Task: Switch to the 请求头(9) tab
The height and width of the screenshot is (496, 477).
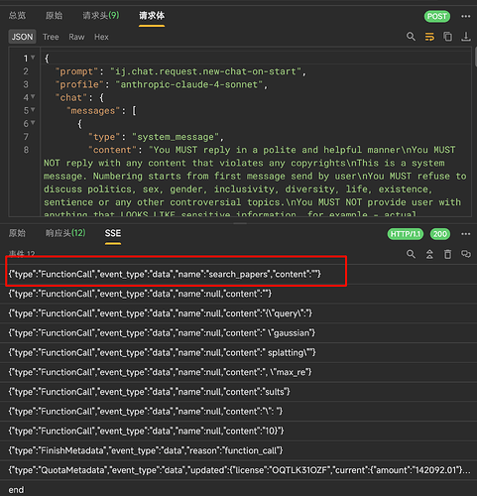Action: [x=101, y=15]
